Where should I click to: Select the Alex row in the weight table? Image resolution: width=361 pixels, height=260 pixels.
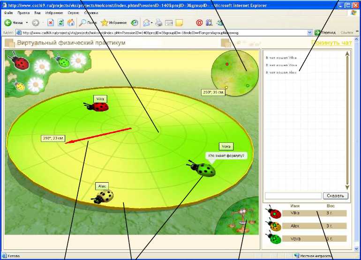[314, 226]
